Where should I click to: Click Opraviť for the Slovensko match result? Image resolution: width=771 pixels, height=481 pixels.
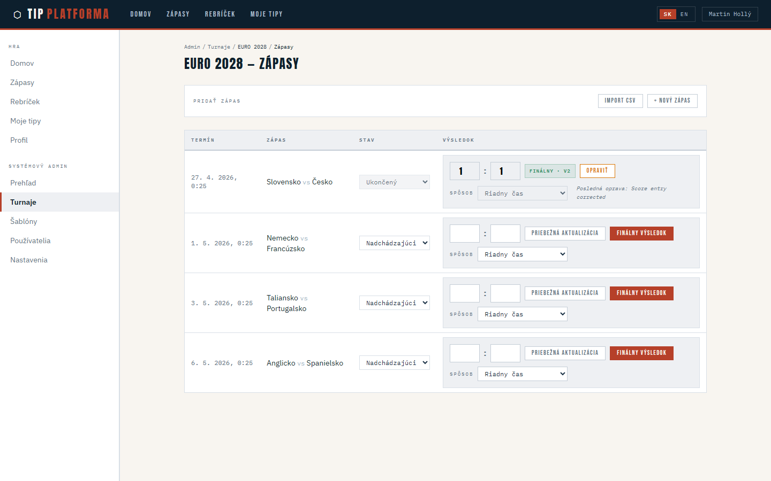597,171
